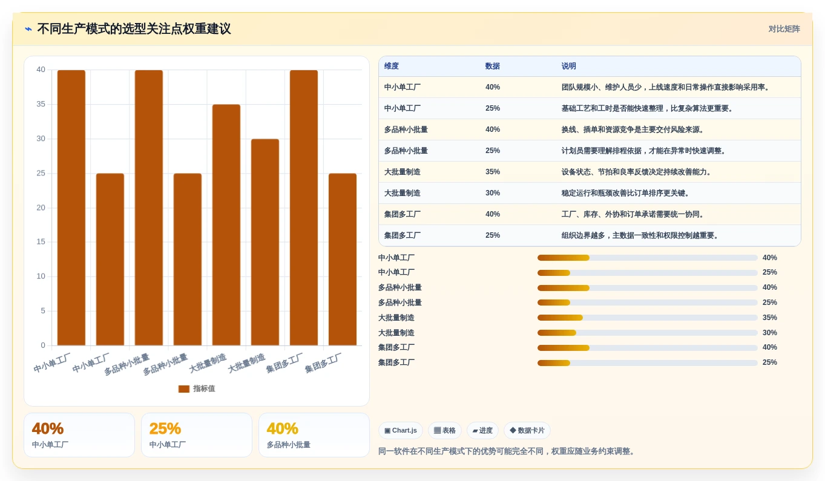Click the 中小单工厂 25% progress bar
The height and width of the screenshot is (481, 825).
[x=648, y=273]
